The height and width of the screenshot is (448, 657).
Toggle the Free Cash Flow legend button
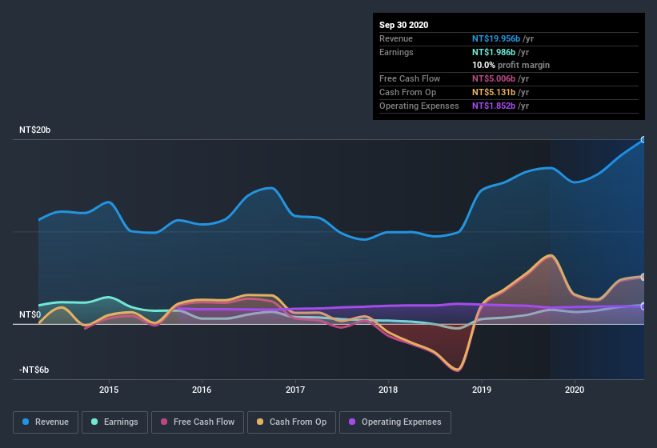click(x=198, y=422)
